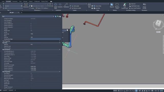Screen dimensions: 164x92
Task: Click the Construction Spec value field
Action: point(46,39)
